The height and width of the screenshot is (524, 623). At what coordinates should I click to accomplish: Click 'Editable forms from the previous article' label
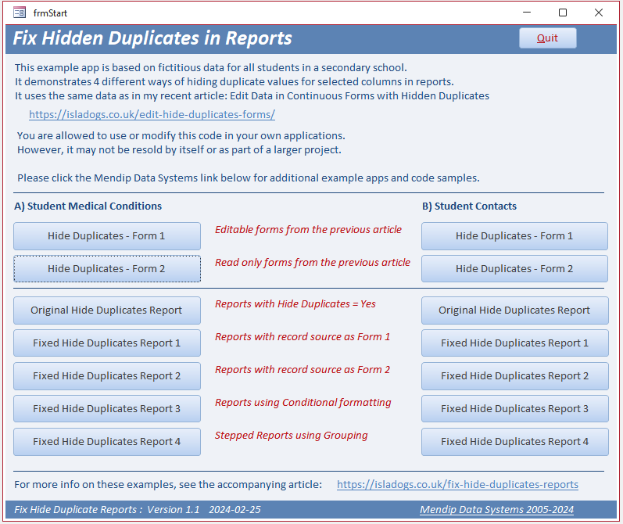308,230
